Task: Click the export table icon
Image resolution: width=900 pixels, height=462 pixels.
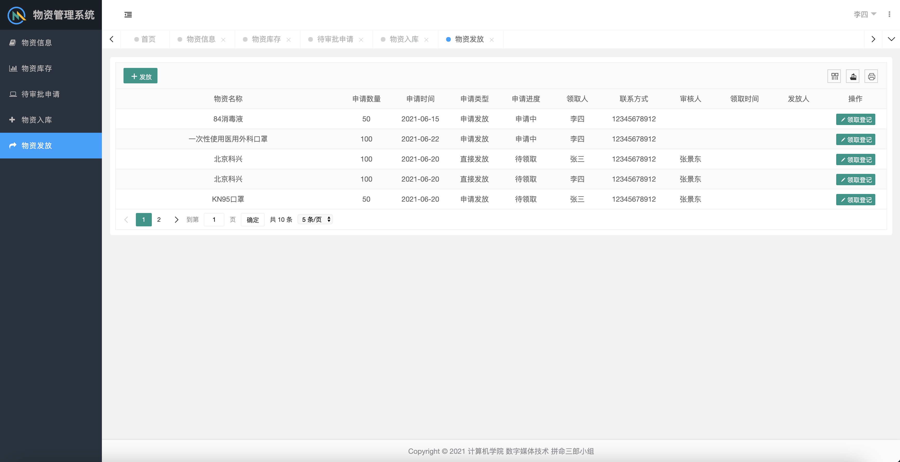Action: [853, 76]
